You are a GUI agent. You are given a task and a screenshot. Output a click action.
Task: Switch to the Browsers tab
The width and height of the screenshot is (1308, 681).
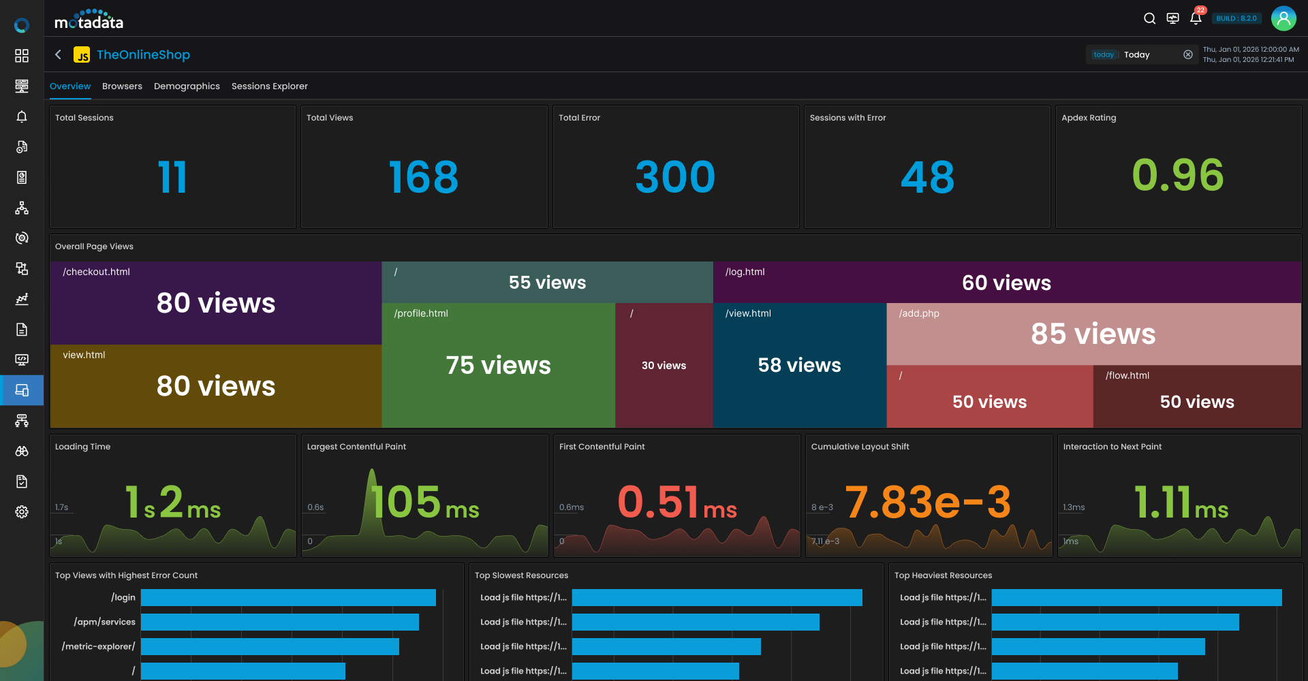click(122, 86)
